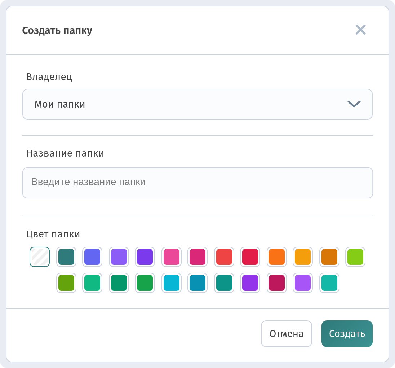
Task: Select the striped no-color swatch
Action: [40, 257]
